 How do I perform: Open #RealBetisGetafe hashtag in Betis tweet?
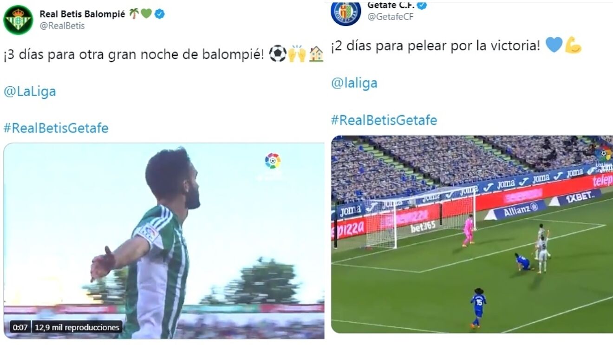coord(56,128)
